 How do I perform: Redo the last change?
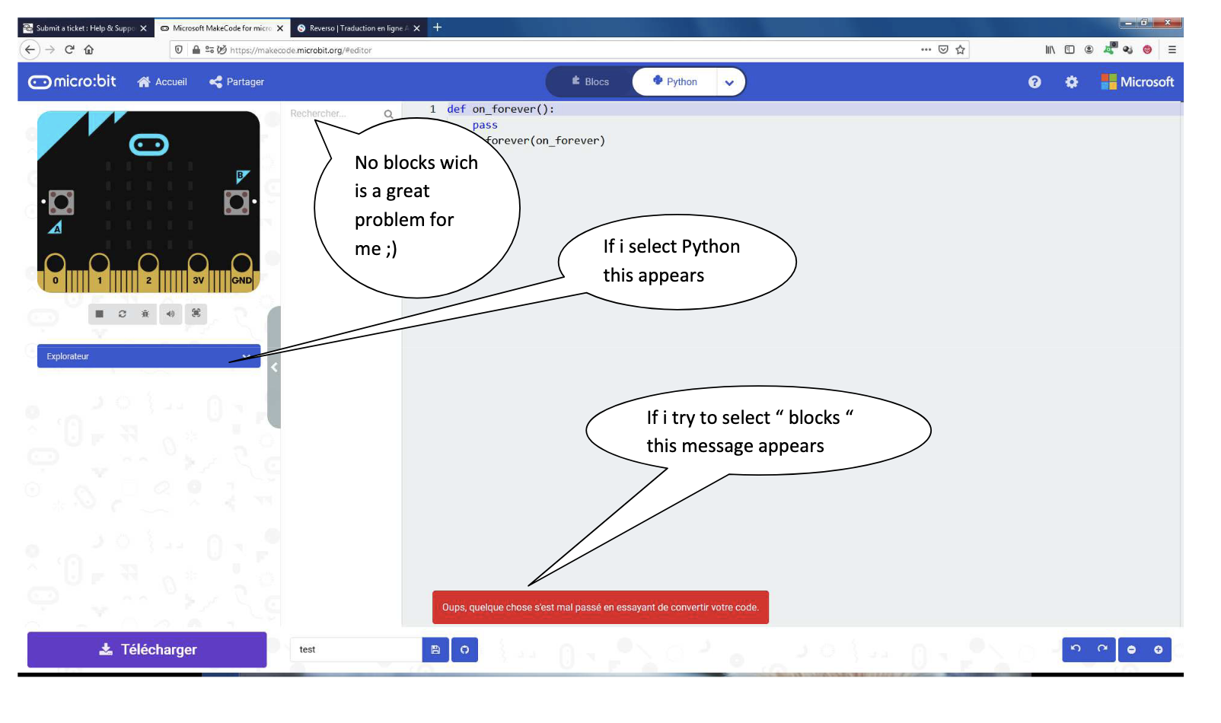coord(1102,649)
